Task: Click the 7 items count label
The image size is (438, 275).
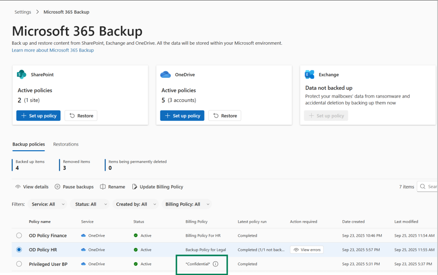Action: pyautogui.click(x=407, y=187)
